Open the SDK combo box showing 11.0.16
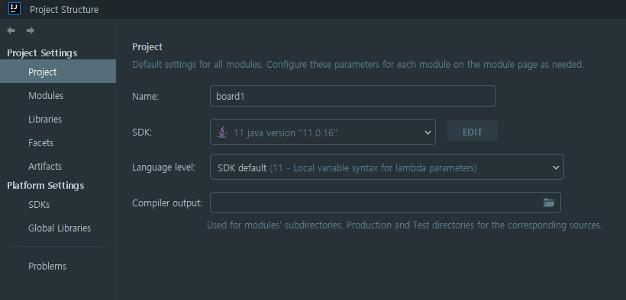 click(323, 132)
